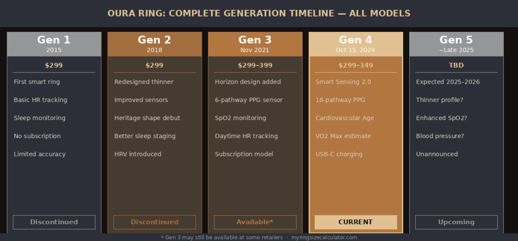518x241 pixels.
Task: Click the Gen 2 price $299
Action: [x=154, y=65]
